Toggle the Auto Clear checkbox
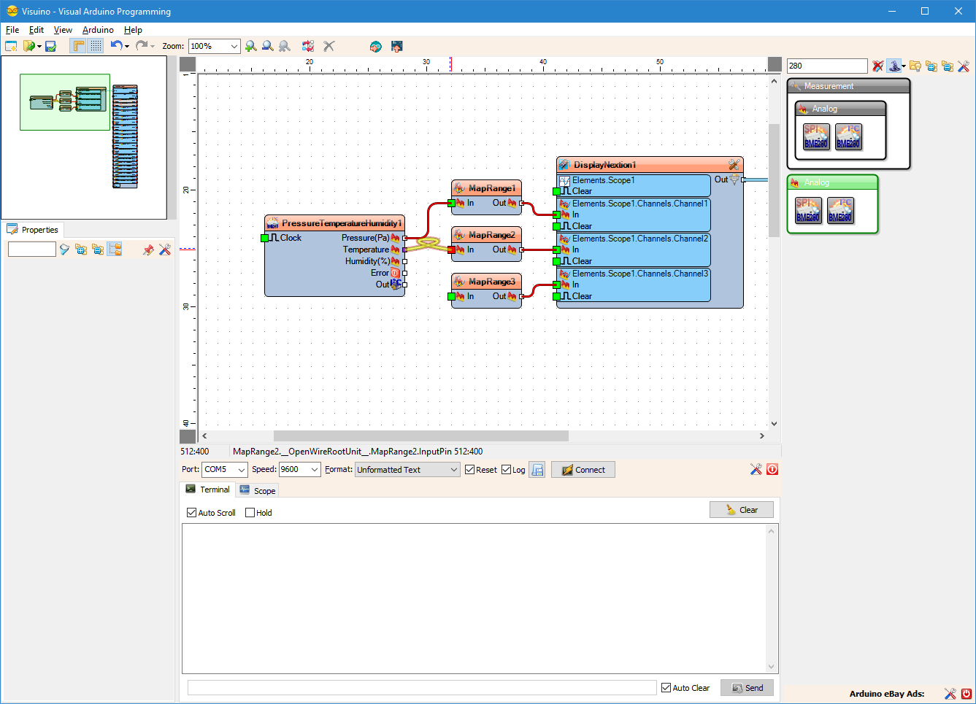 point(666,688)
